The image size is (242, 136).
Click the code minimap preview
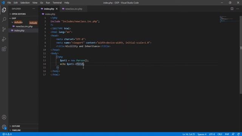[x=230, y=19]
